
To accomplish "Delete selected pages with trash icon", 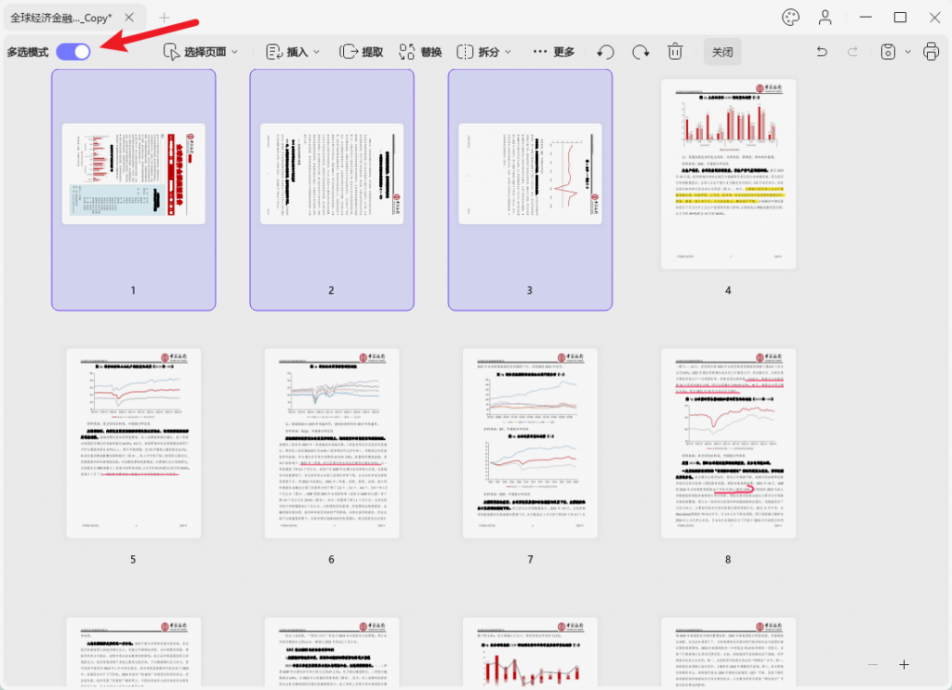I will pos(675,52).
